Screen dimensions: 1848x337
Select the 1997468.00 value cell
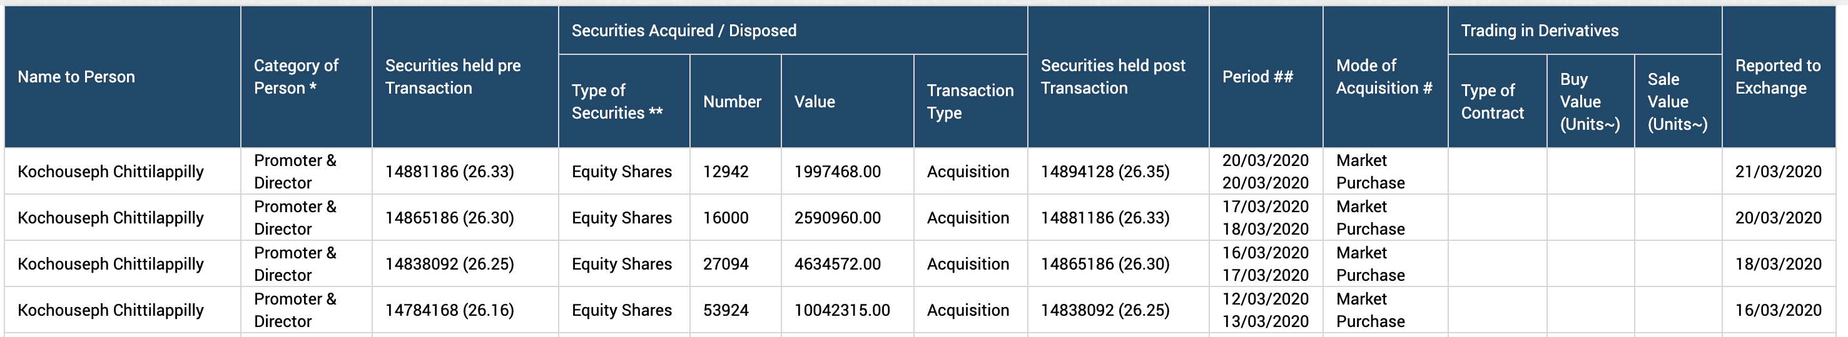click(x=837, y=172)
